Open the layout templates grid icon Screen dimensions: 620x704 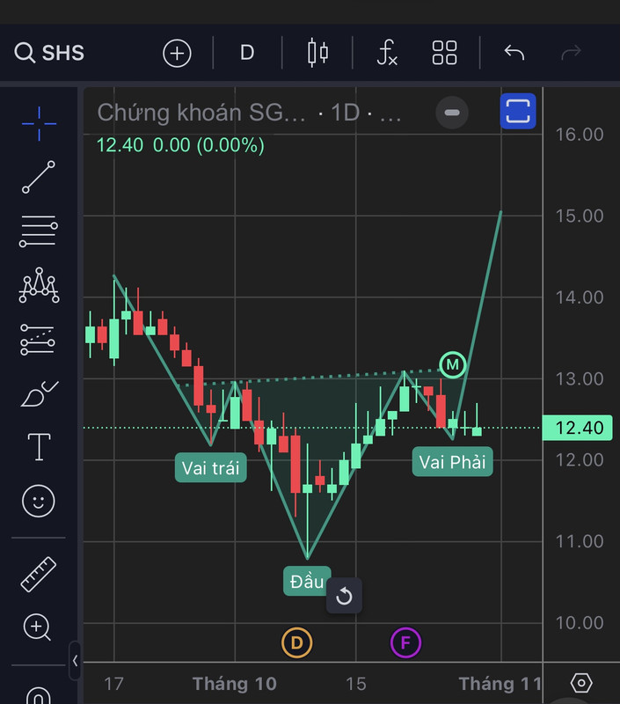tap(444, 53)
